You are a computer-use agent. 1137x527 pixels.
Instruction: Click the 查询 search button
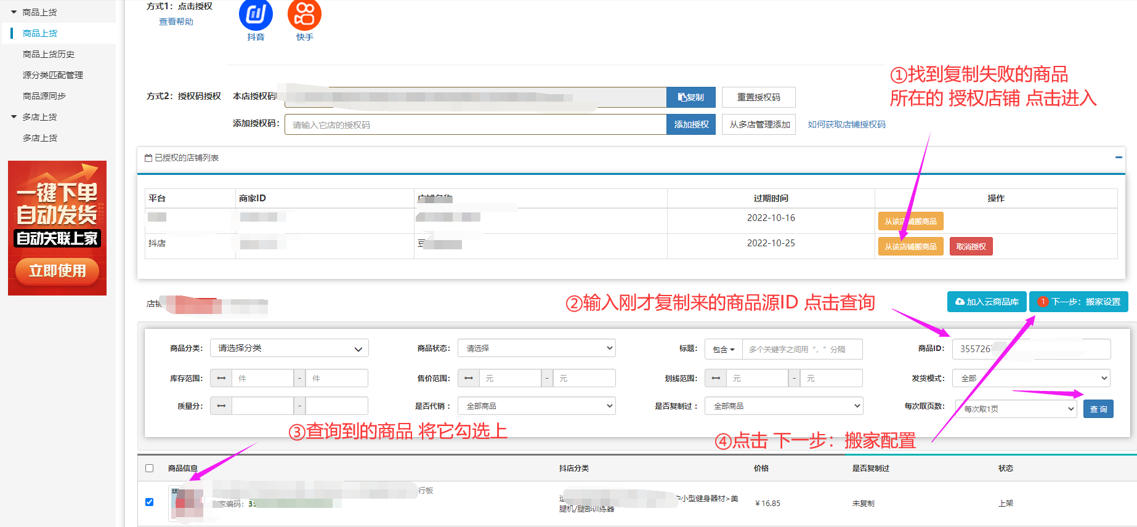[1098, 409]
